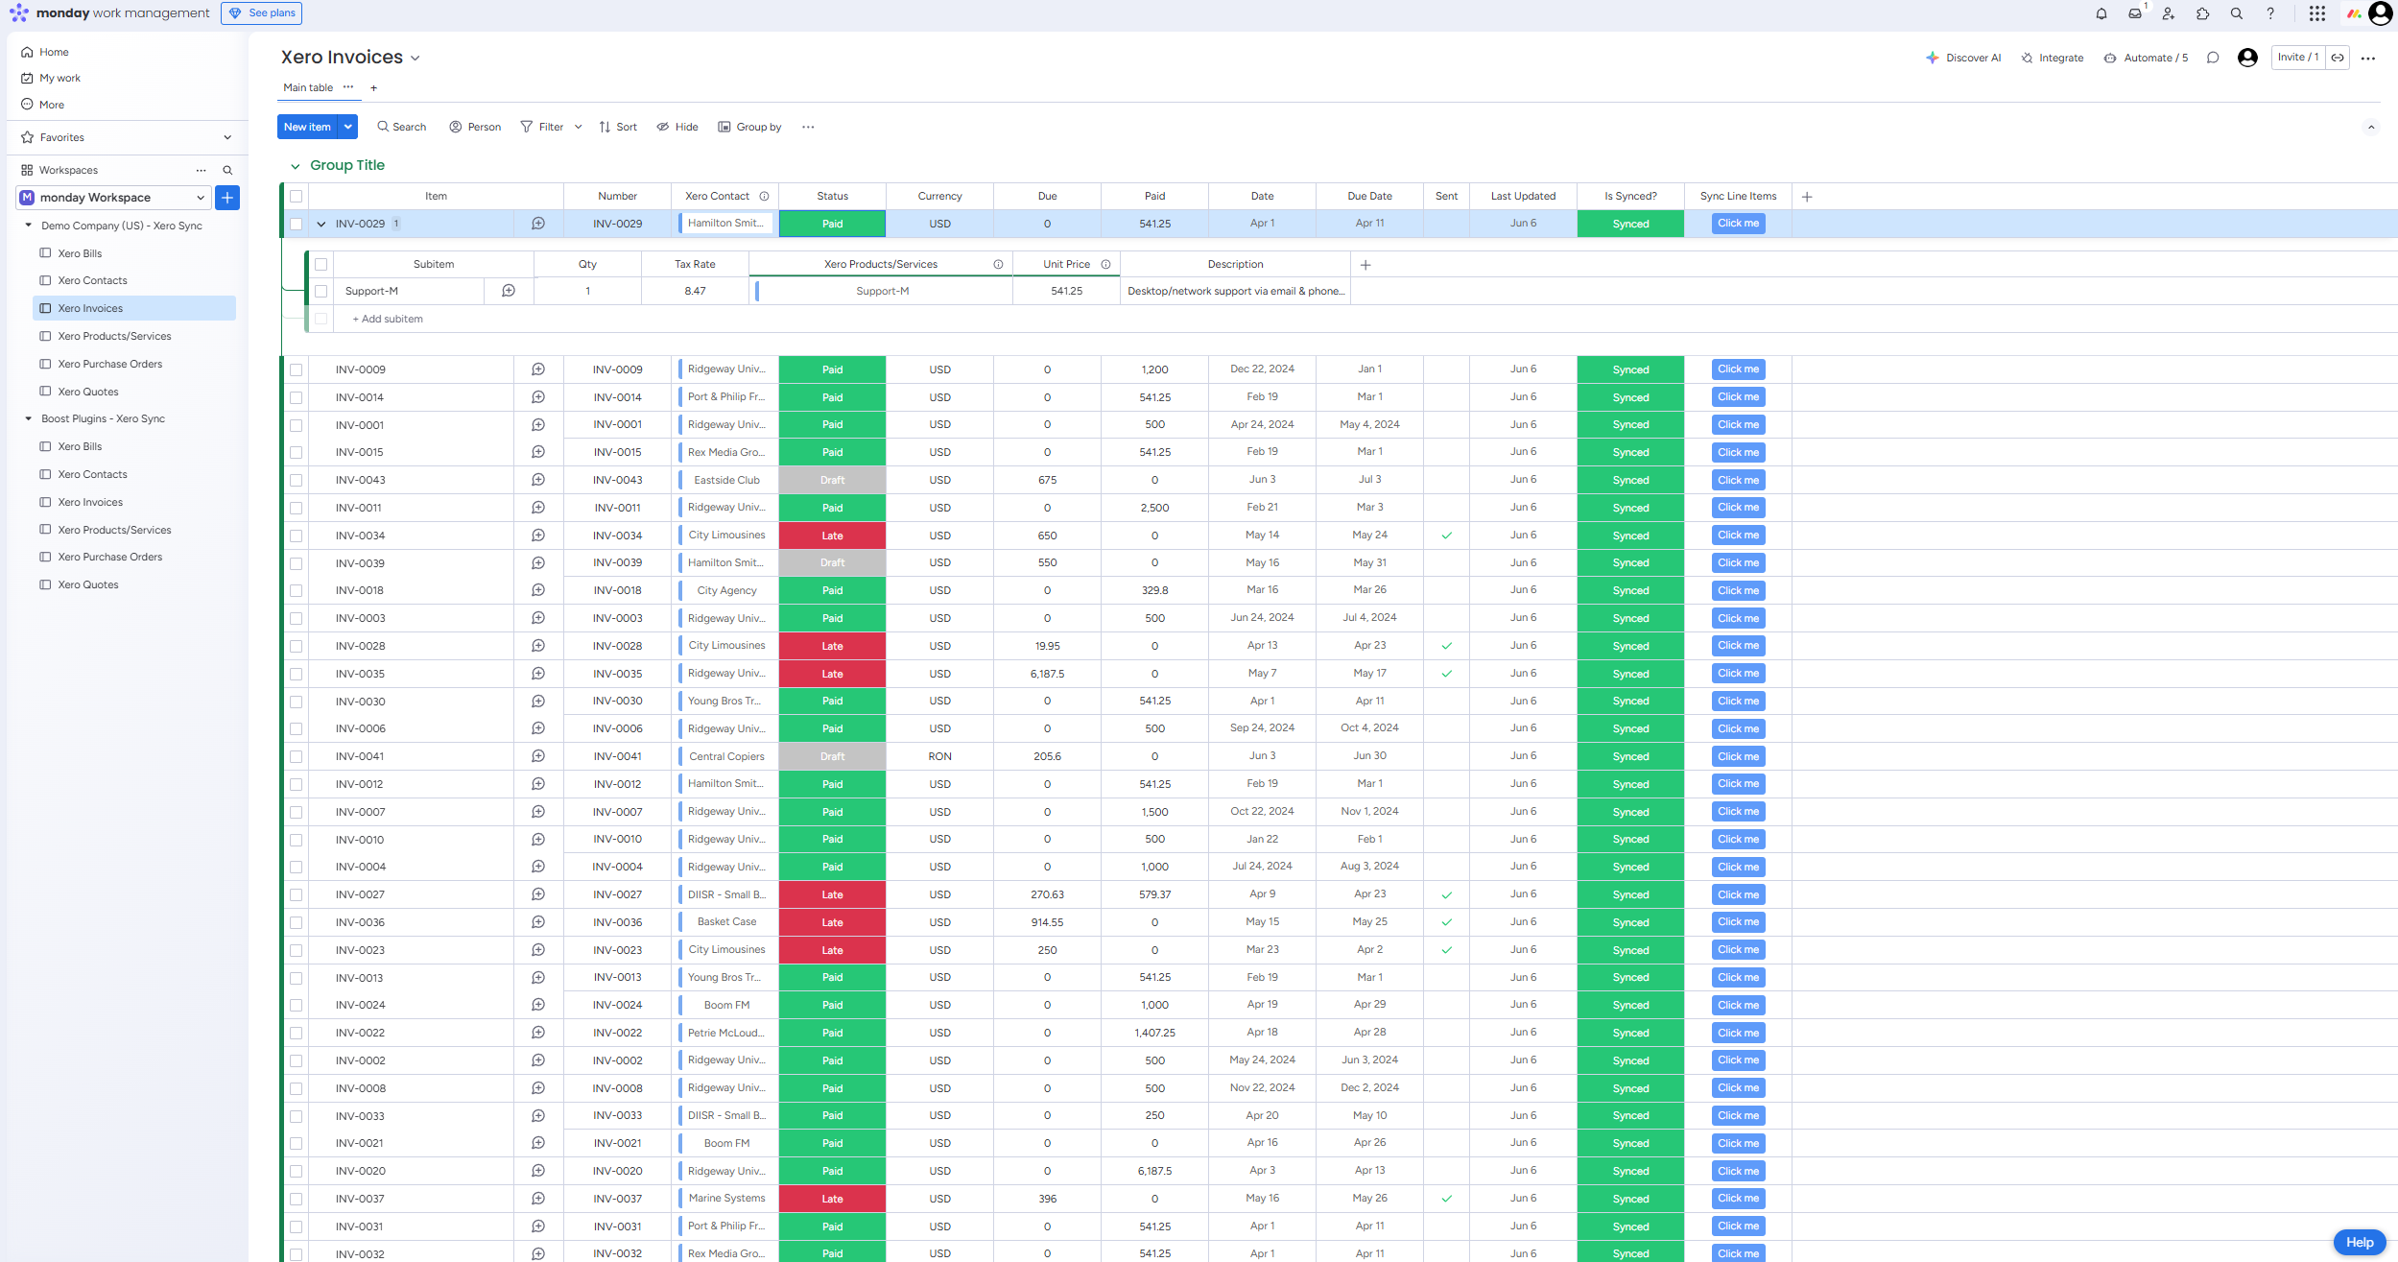Screen dimensions: 2398x1262
Task: Hide columns using the crossed-eye icon
Action: point(663,126)
